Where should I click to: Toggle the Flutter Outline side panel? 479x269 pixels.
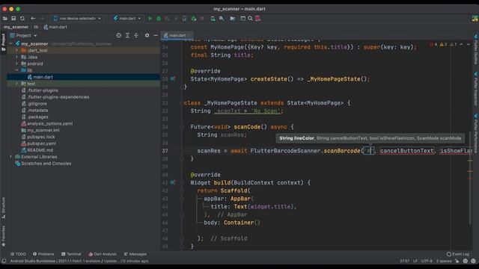(x=476, y=49)
